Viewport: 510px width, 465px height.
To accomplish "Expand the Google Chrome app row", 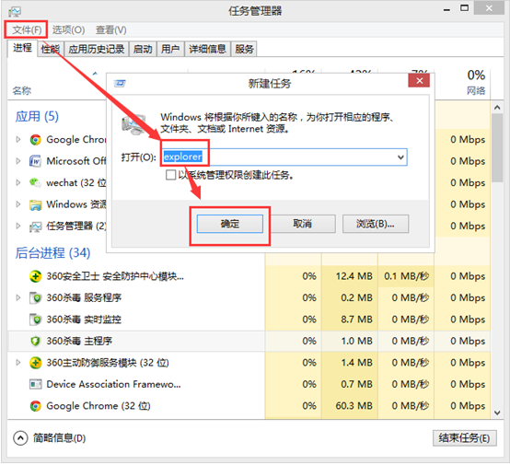I will (x=18, y=140).
